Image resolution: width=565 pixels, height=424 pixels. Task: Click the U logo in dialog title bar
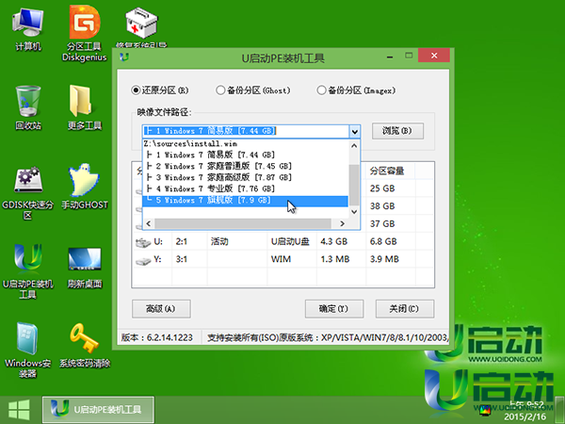tap(124, 57)
